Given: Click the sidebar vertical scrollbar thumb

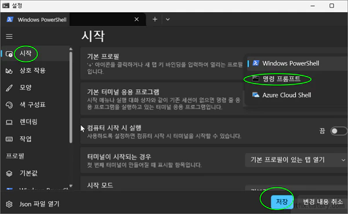Looking at the screenshot, I should coord(71,97).
